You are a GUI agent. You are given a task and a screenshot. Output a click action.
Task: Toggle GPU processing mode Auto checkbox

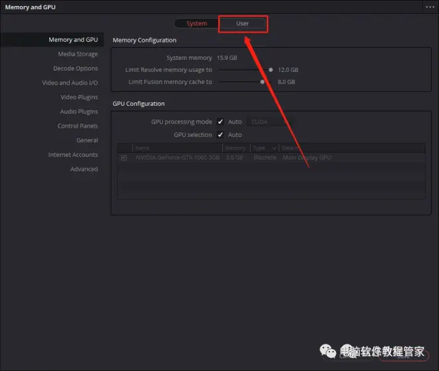pos(220,122)
